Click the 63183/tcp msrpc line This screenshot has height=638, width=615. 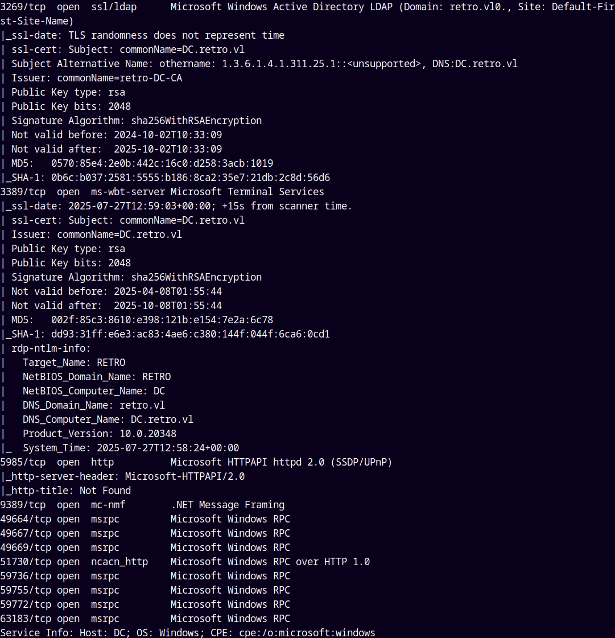point(145,619)
